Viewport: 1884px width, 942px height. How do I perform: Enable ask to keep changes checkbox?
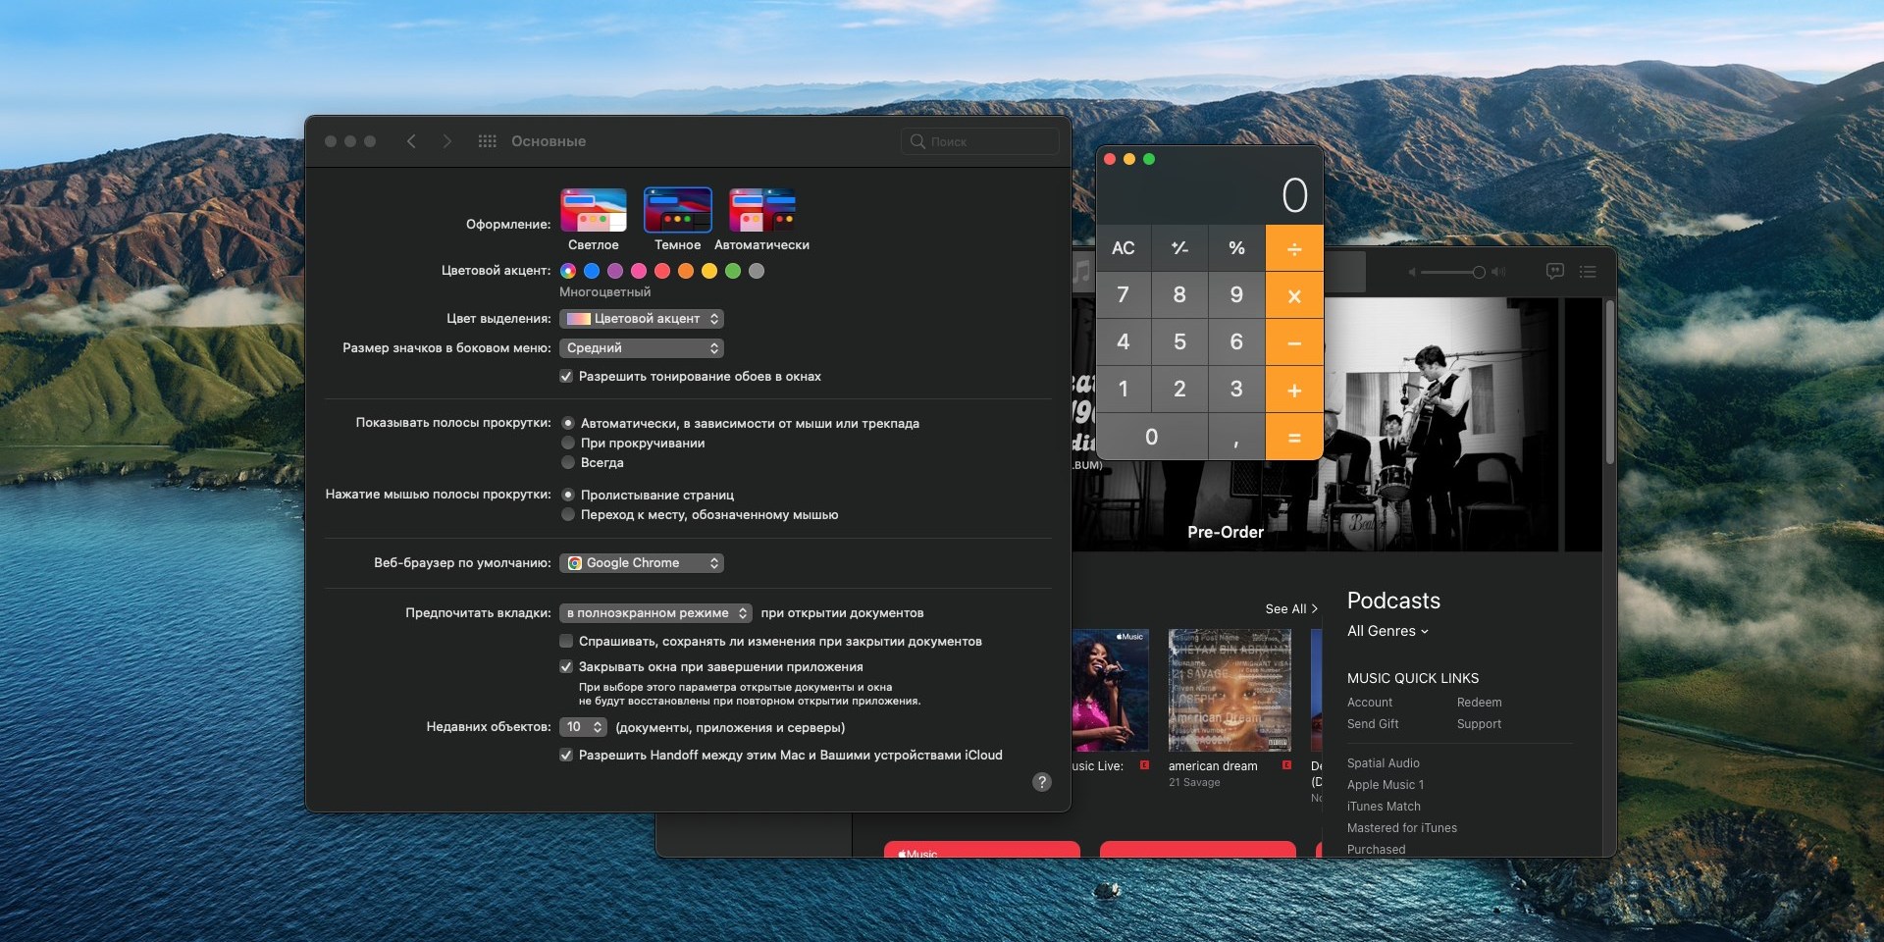point(566,642)
